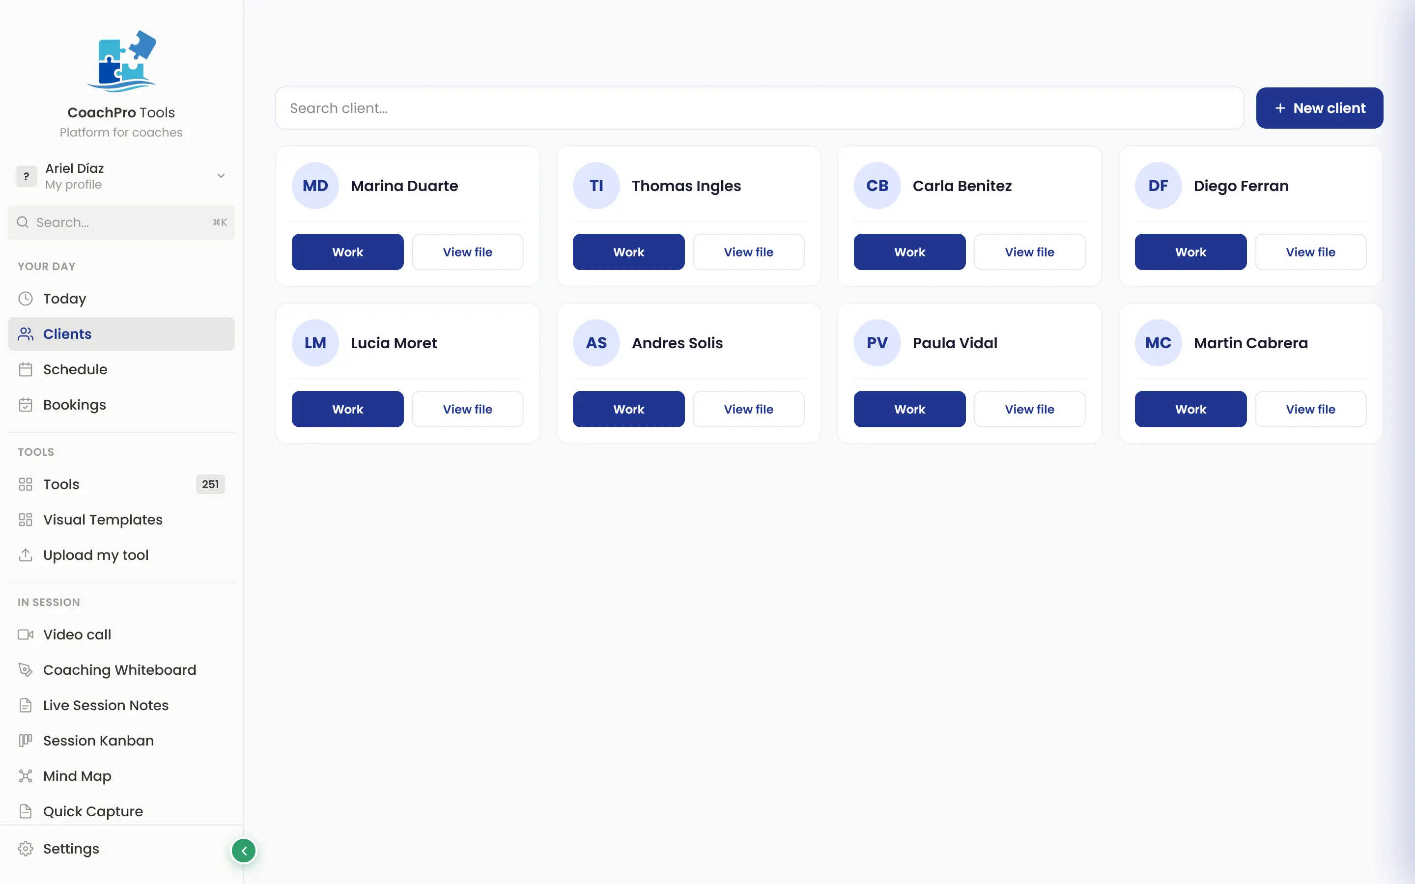
Task: Click the Today clock icon
Action: tap(25, 299)
